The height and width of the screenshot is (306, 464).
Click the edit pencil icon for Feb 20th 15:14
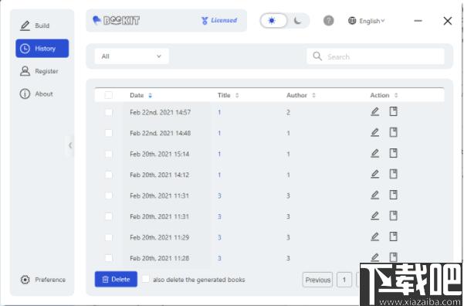tap(375, 154)
